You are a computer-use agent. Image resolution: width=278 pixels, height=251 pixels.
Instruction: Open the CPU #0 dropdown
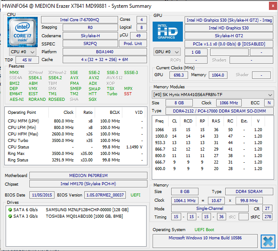click(x=22, y=52)
